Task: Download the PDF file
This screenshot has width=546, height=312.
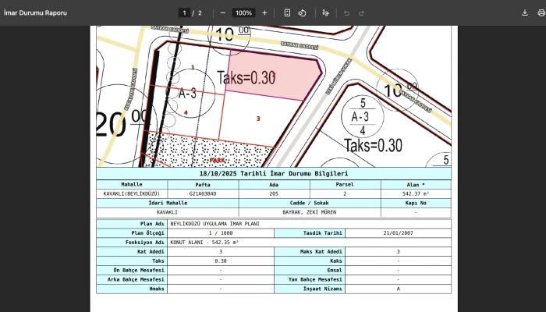Action: pos(525,13)
